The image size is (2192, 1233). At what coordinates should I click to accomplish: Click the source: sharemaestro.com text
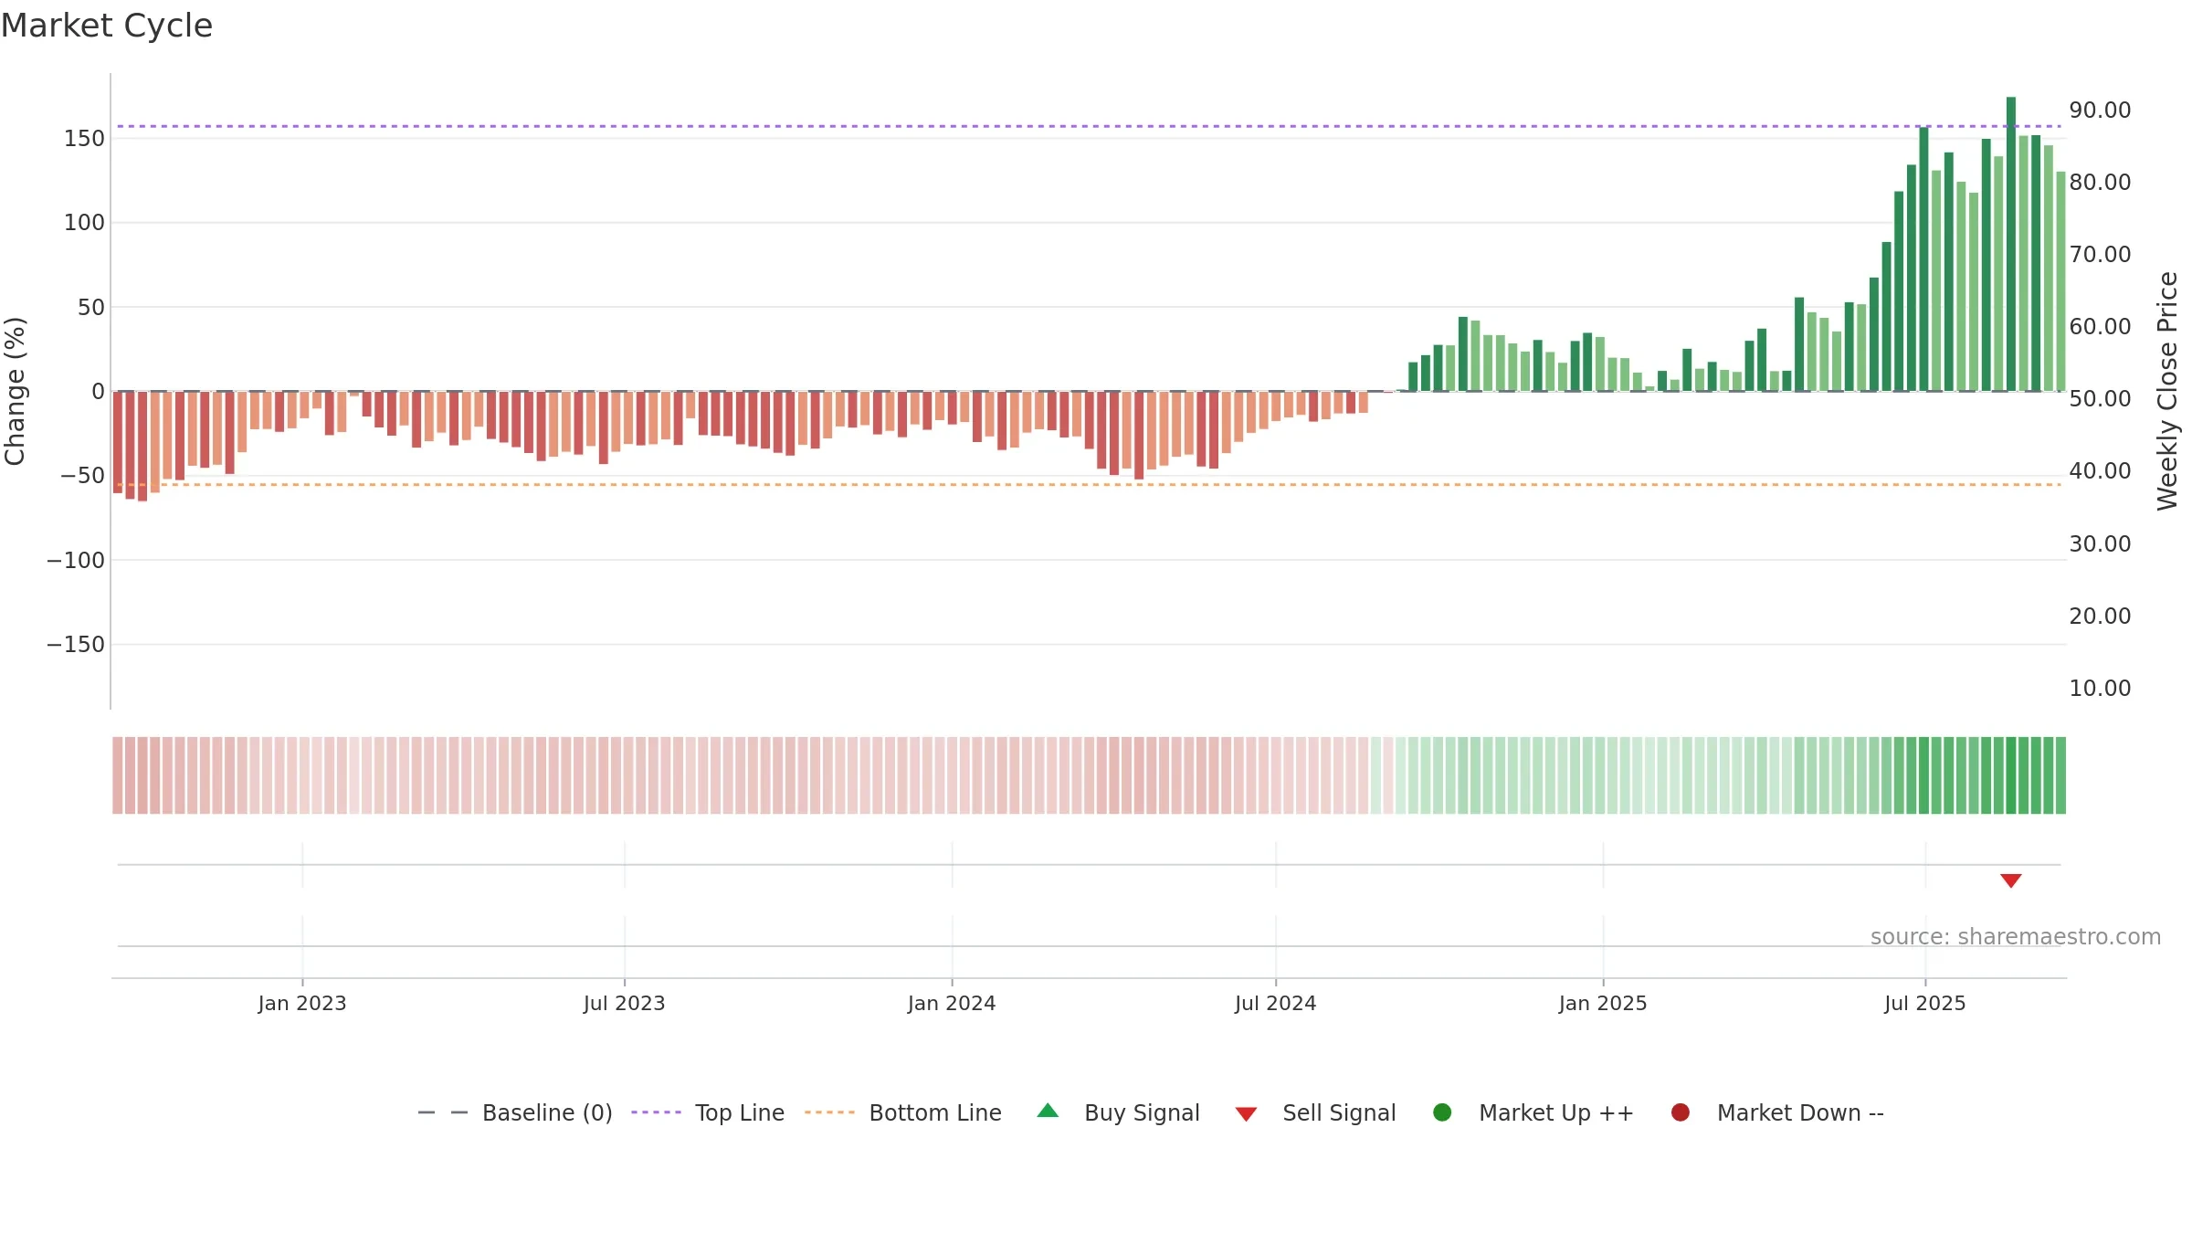pyautogui.click(x=2016, y=937)
